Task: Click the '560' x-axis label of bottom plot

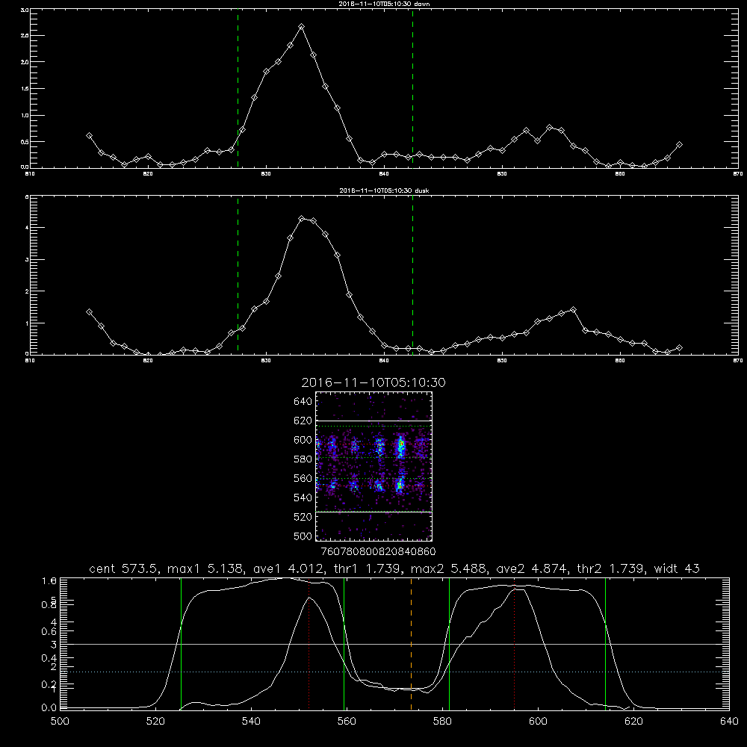Action: [347, 722]
